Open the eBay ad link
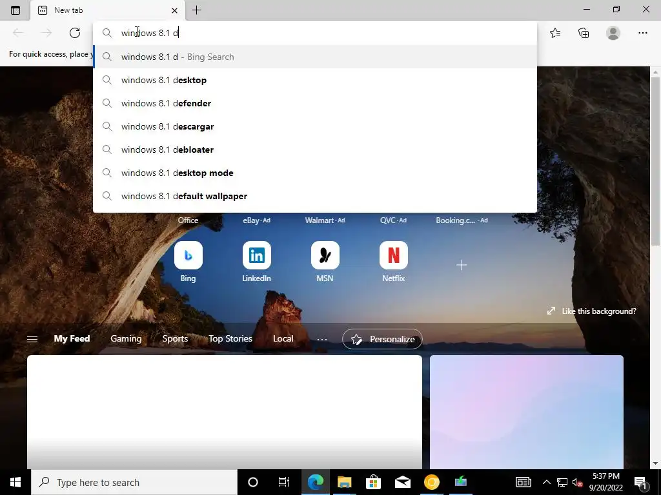 pos(256,220)
